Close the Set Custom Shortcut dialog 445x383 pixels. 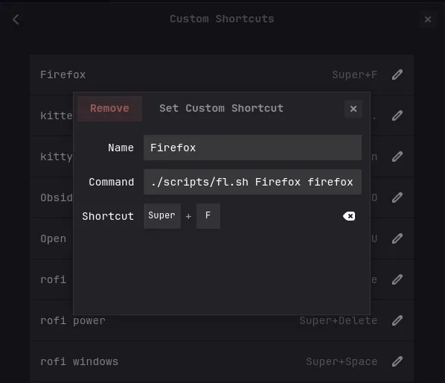353,109
